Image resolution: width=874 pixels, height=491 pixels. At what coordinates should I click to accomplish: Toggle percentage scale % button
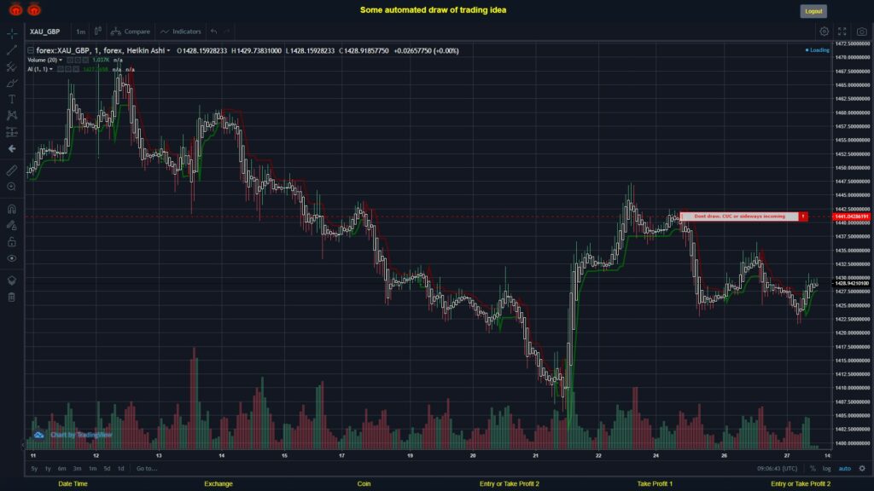[813, 469]
